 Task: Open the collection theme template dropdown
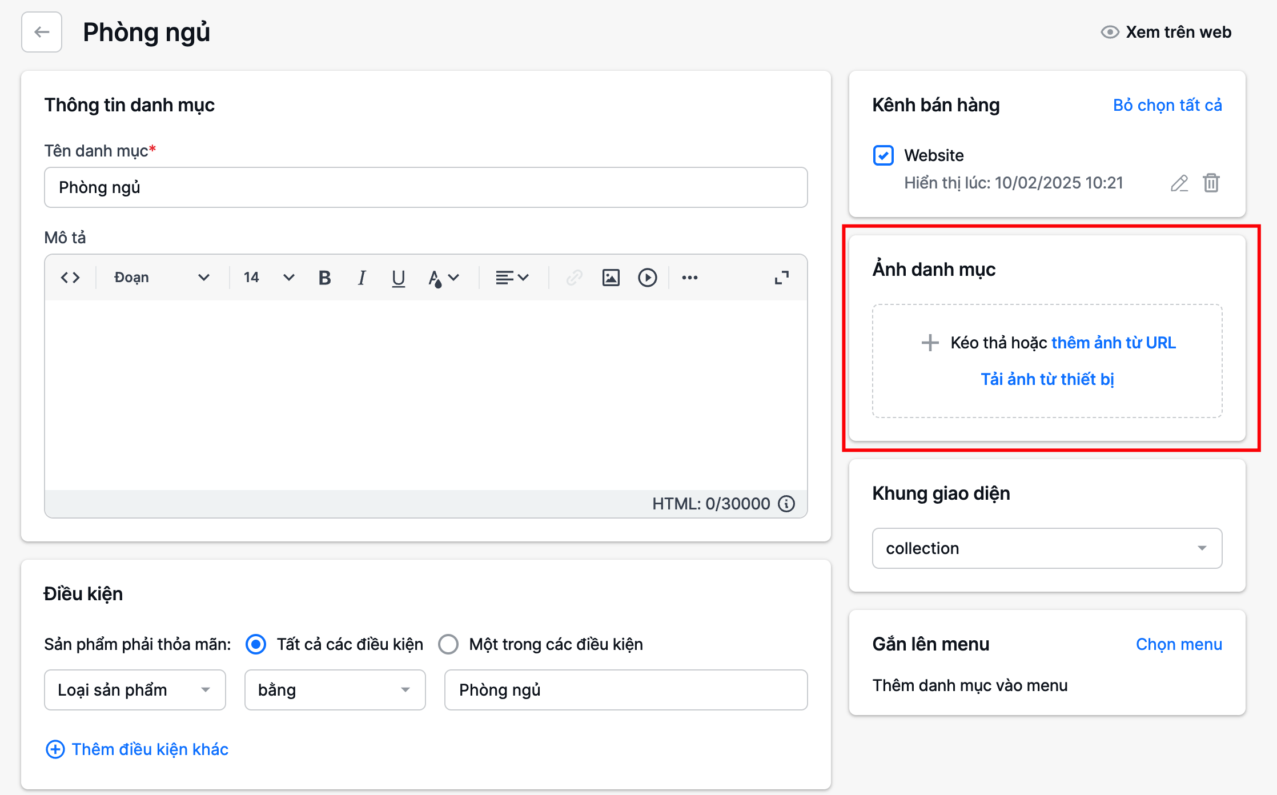(x=1047, y=548)
